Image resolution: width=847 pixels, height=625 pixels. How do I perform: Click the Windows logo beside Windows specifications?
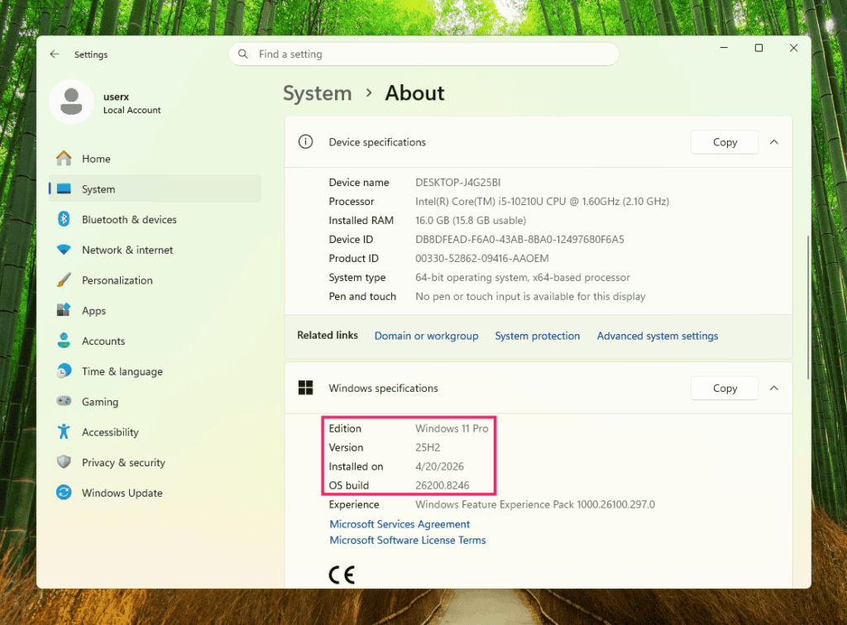click(306, 388)
